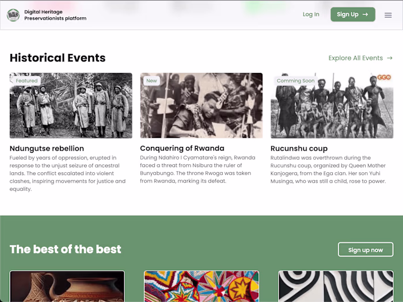This screenshot has width=403, height=302.
Task: Open the Conquering of Rwanda photo
Action: [x=201, y=106]
